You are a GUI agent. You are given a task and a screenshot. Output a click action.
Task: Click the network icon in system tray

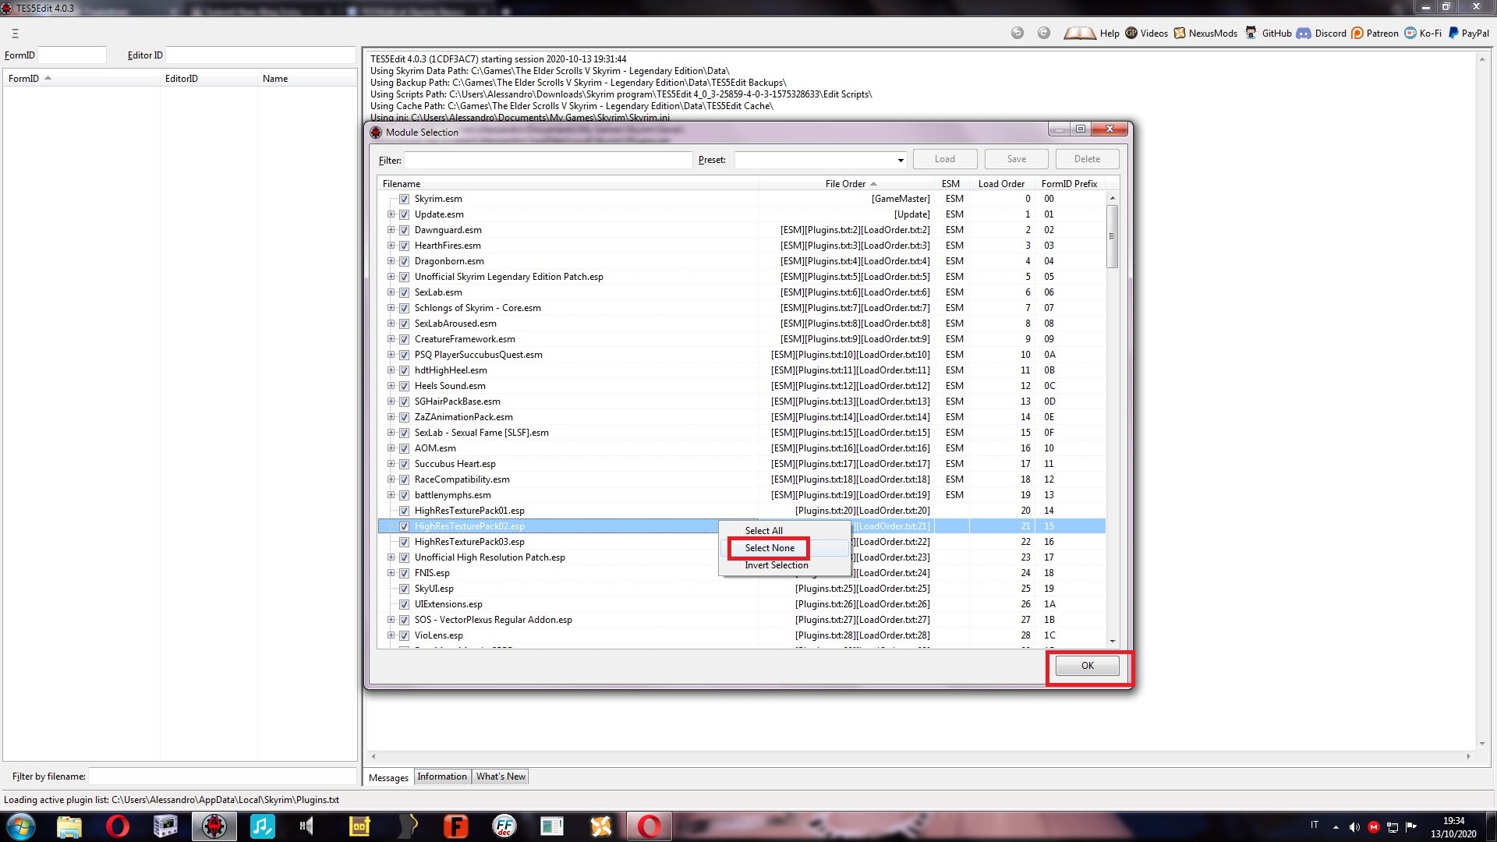click(1393, 827)
